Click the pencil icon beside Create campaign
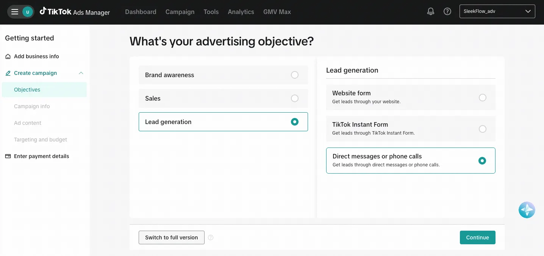544x256 pixels. tap(7, 73)
